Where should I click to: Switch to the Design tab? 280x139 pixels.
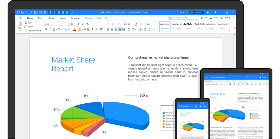tap(52, 18)
